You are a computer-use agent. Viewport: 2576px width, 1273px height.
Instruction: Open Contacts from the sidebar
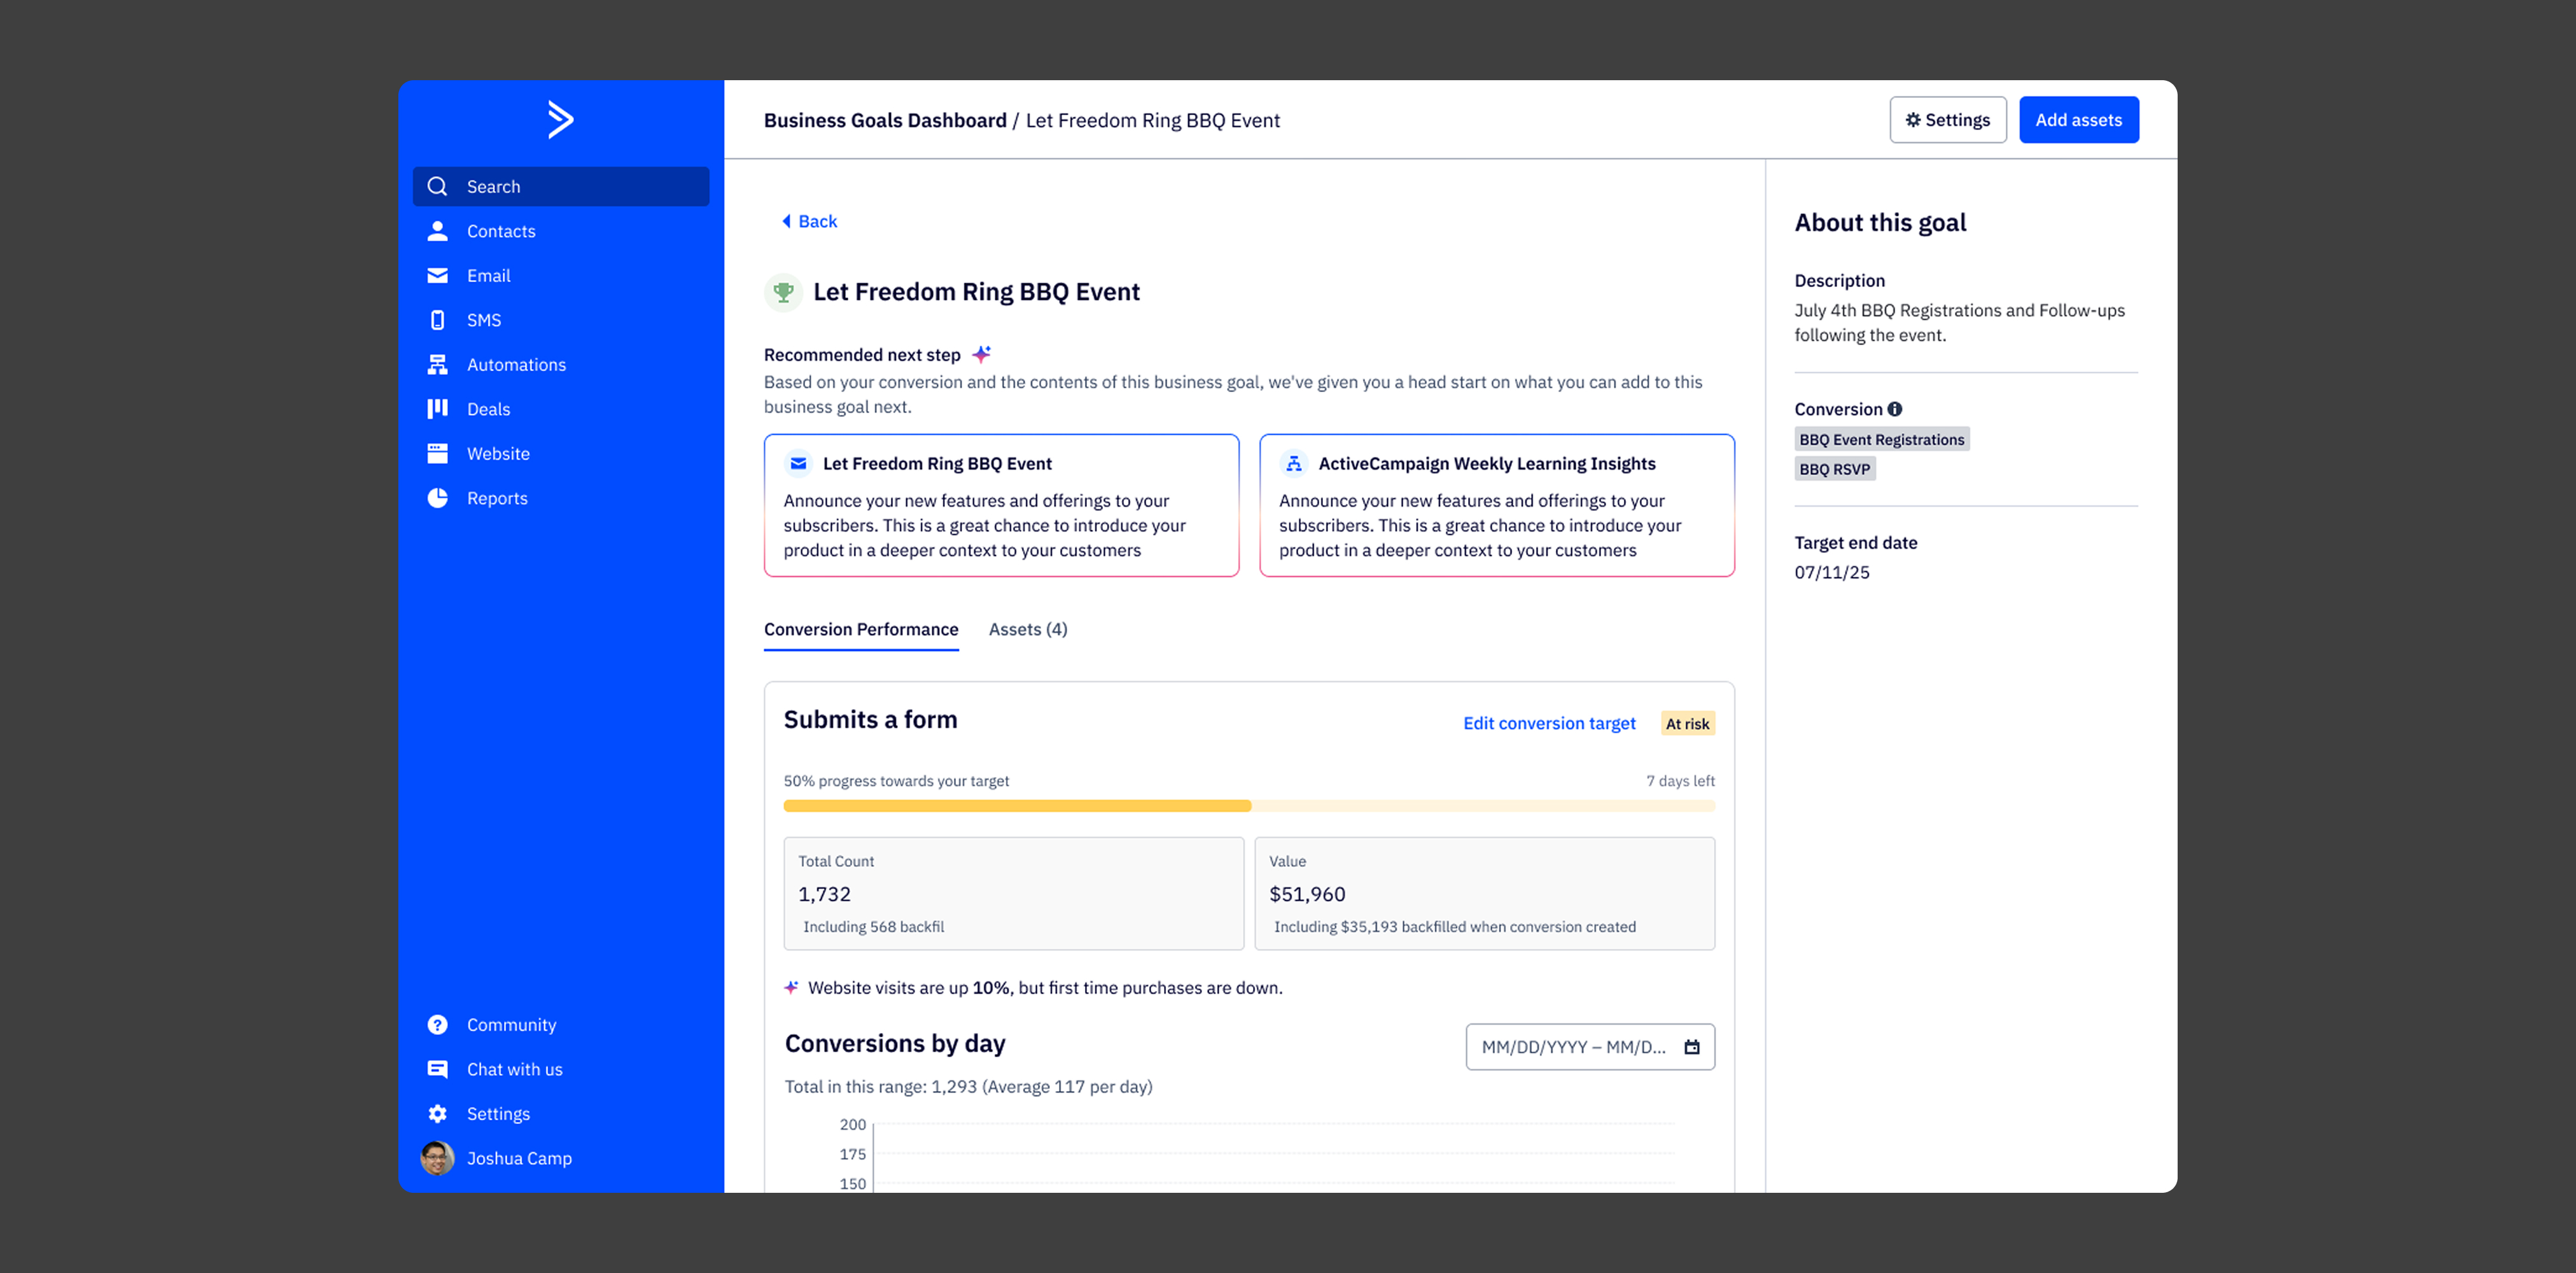tap(500, 231)
